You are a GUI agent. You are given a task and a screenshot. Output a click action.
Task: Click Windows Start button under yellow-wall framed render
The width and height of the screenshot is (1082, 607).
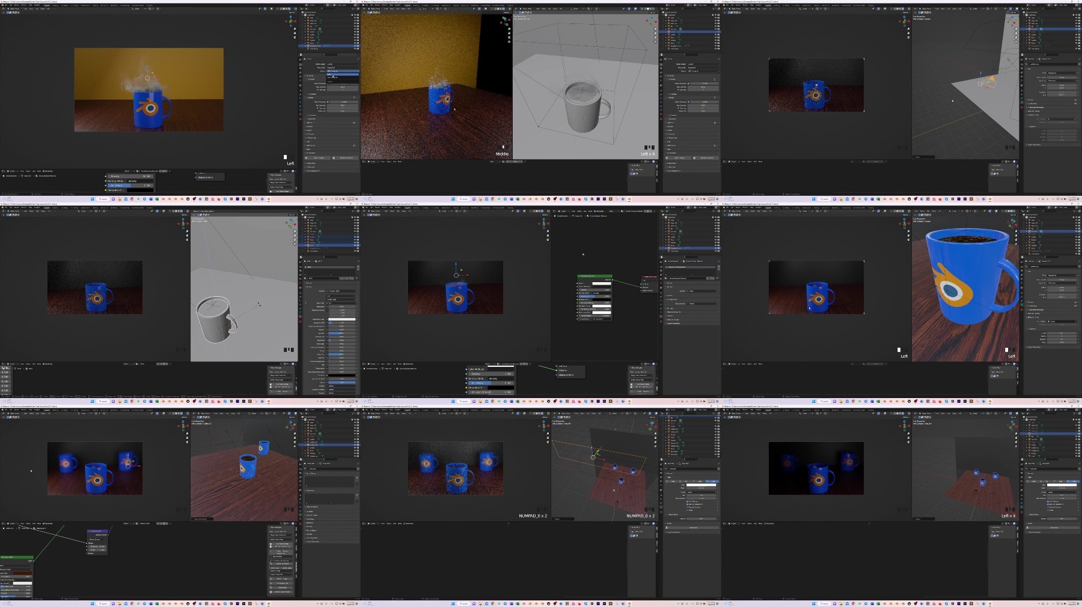[x=92, y=199]
